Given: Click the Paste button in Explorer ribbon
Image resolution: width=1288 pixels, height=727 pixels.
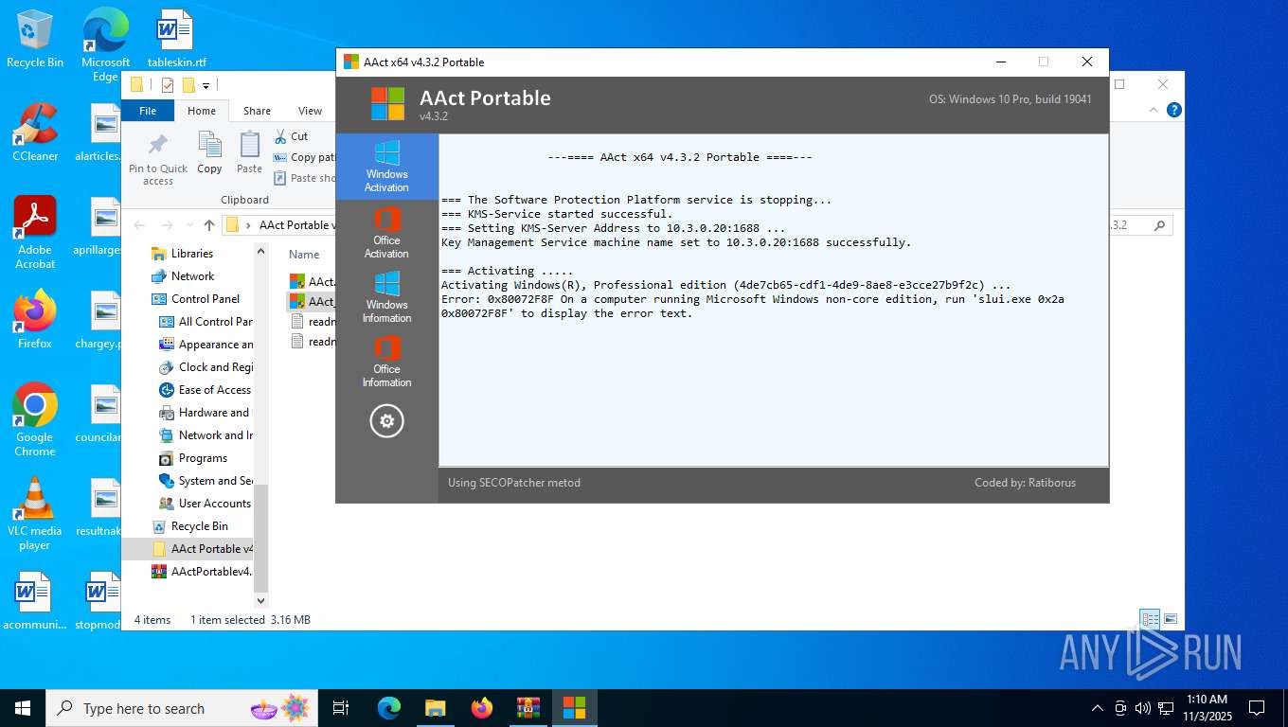Looking at the screenshot, I should pos(249,153).
